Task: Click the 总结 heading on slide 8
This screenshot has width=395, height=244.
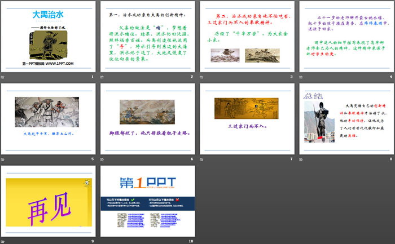Action: [x=313, y=96]
